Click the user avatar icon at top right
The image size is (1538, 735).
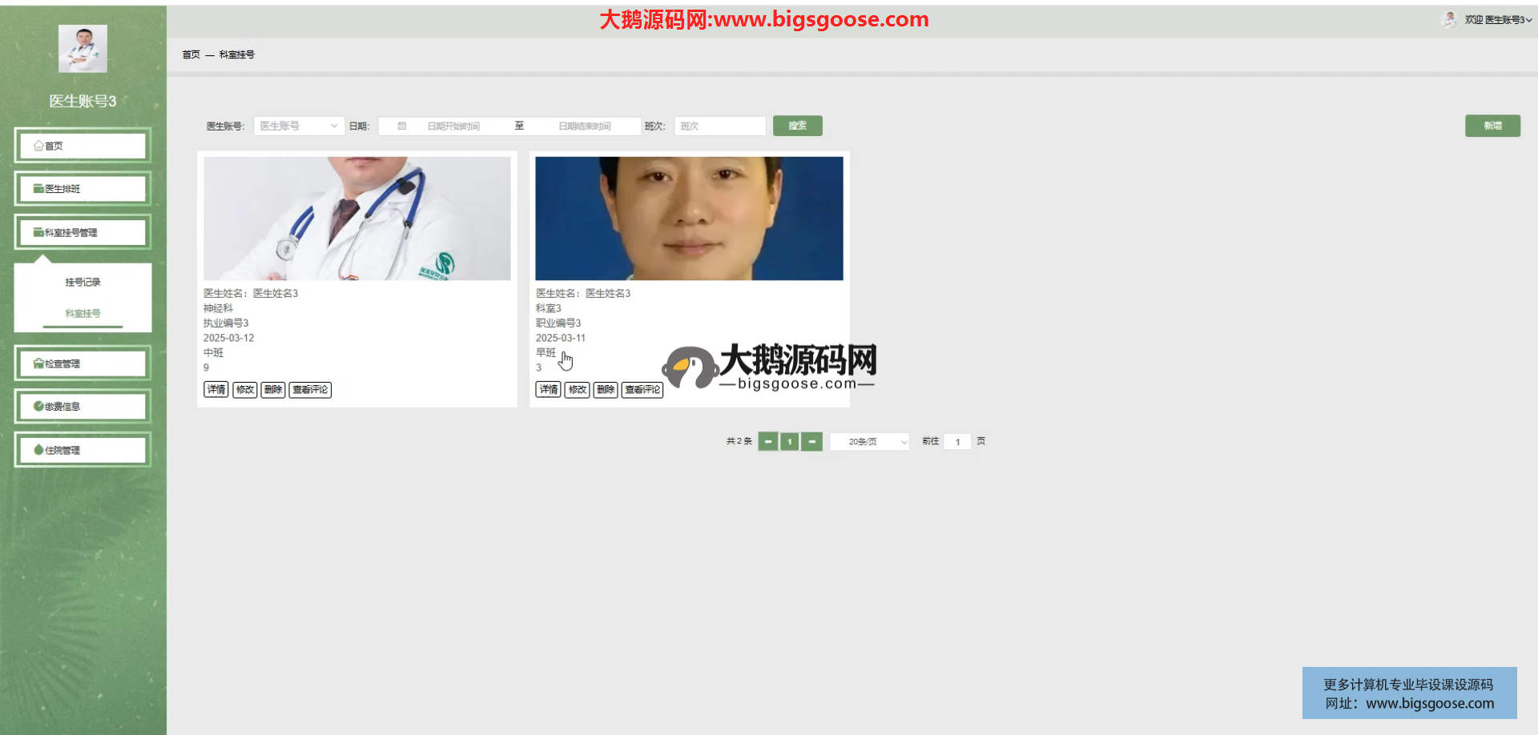pyautogui.click(x=1449, y=19)
